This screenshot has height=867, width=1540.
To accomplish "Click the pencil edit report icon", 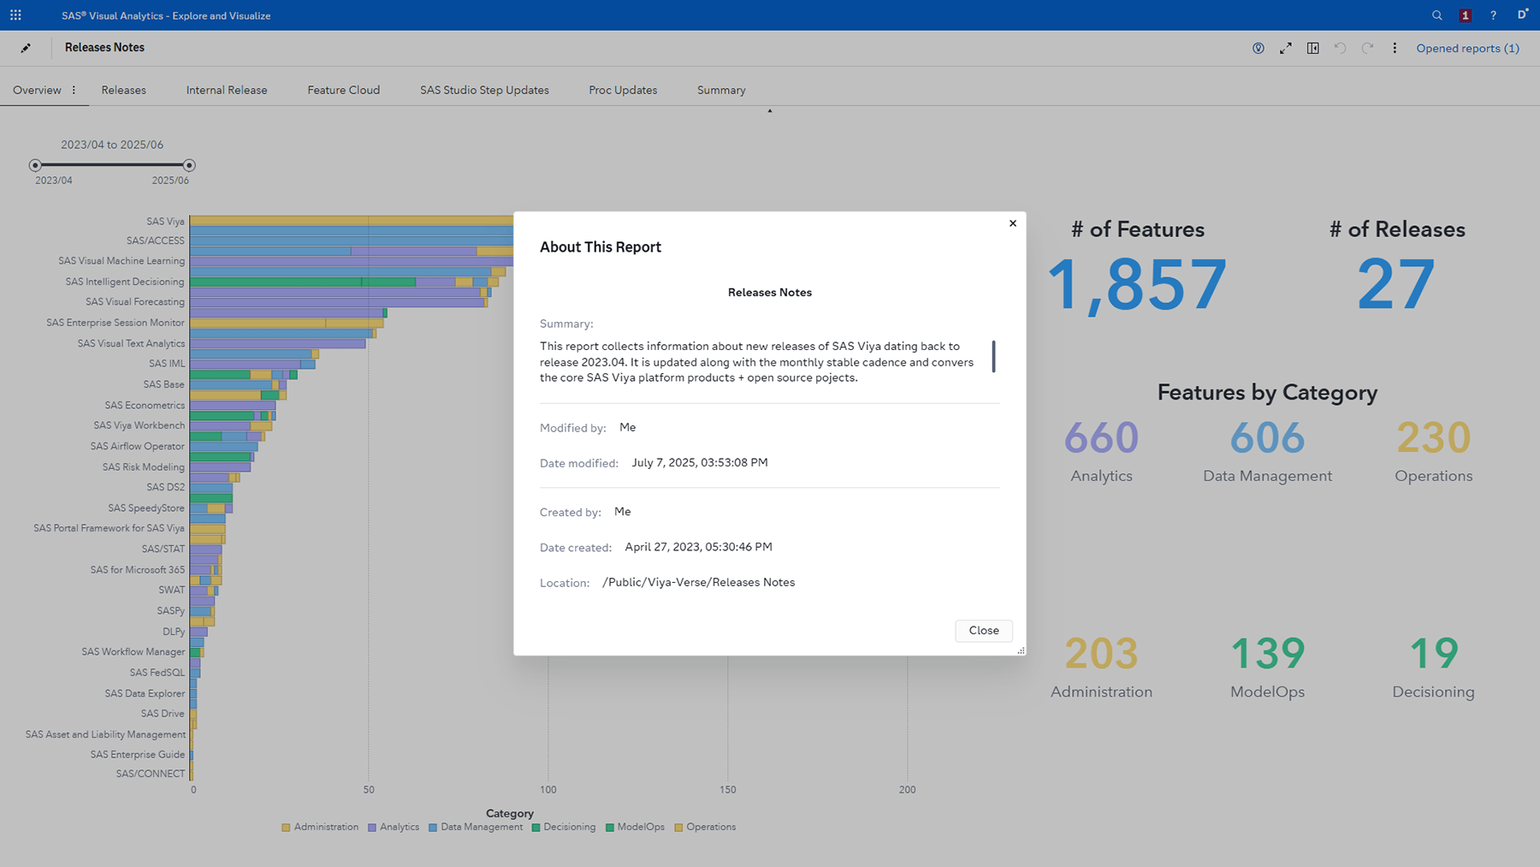I will pos(26,48).
